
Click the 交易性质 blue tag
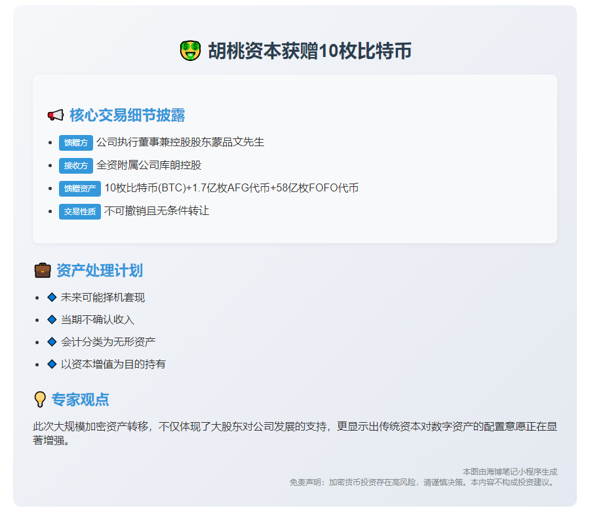pyautogui.click(x=80, y=212)
